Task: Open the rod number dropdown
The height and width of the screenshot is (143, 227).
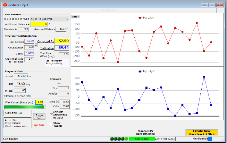Action: coord(67,19)
